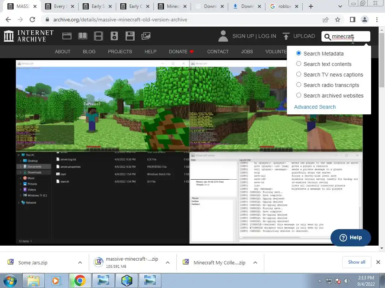The image size is (385, 288).
Task: Click the volume icon in system tray
Action: (347, 281)
